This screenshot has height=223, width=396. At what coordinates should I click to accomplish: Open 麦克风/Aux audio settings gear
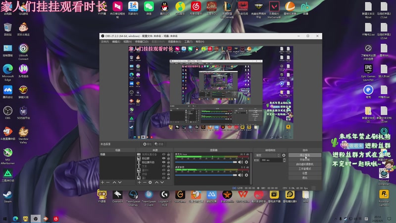click(247, 162)
